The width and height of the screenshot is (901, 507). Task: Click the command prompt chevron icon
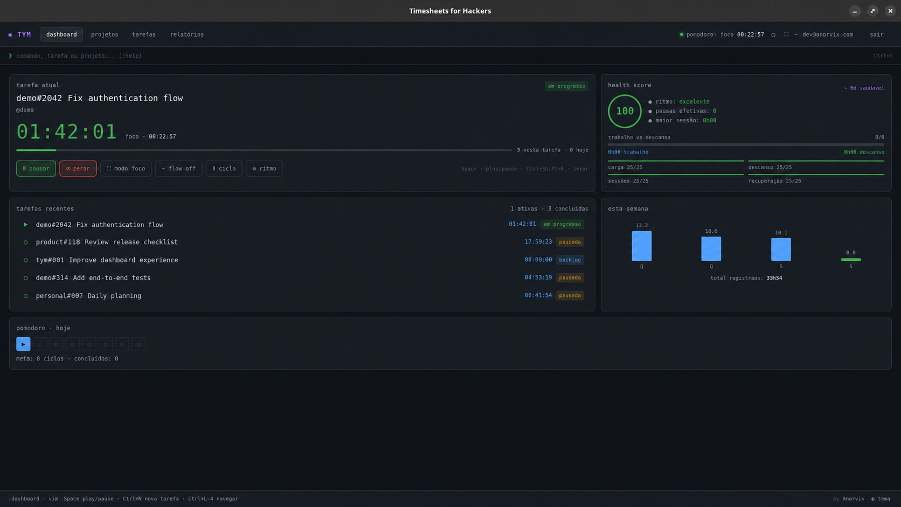[10, 56]
